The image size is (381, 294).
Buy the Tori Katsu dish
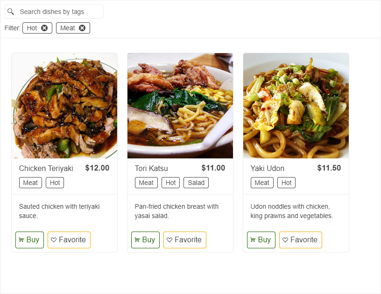click(x=145, y=239)
